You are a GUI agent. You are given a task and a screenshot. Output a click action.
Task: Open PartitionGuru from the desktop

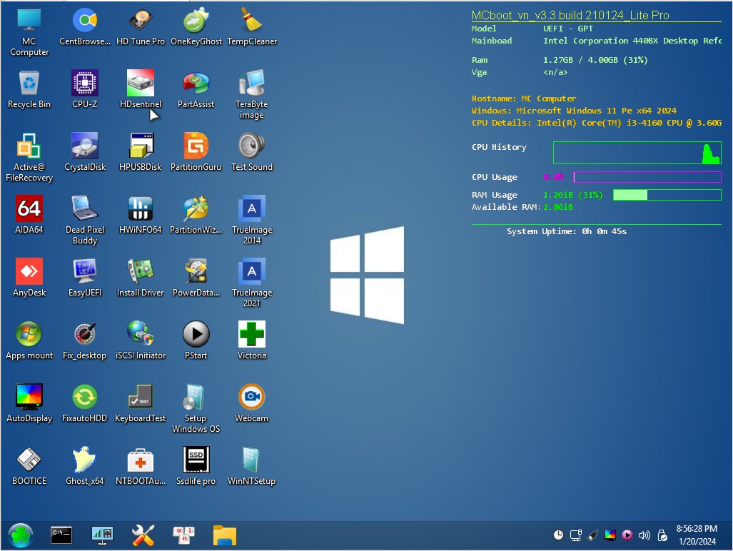click(196, 146)
